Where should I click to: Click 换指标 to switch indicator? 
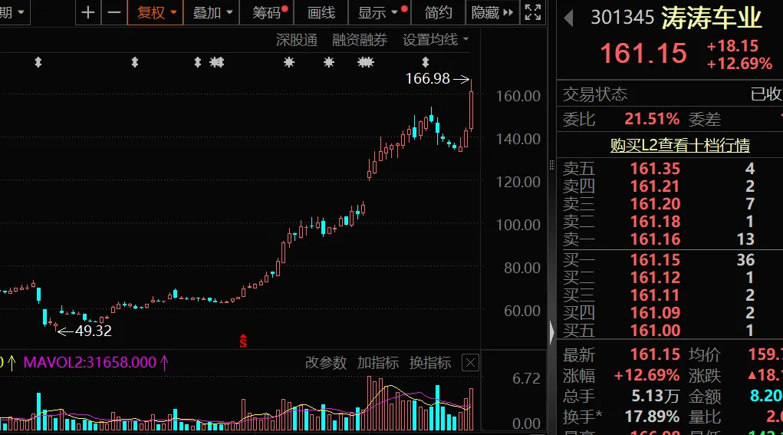tap(430, 363)
